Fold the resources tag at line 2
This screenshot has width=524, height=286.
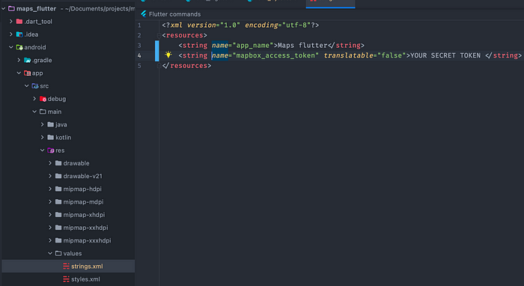tap(159, 35)
